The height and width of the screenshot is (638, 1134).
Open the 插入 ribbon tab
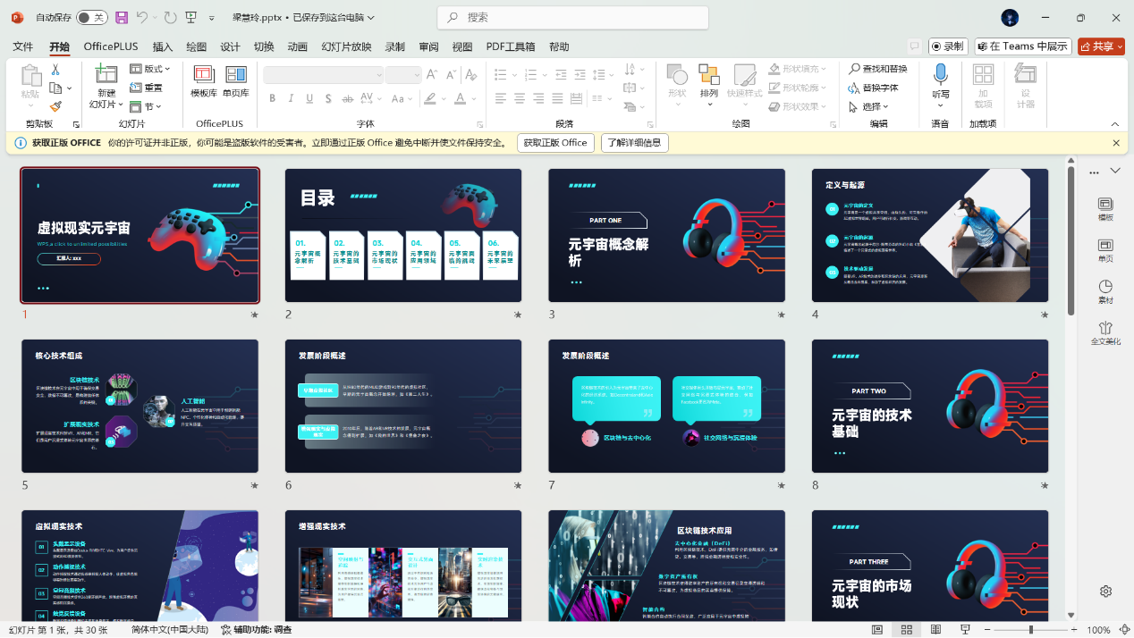(163, 46)
